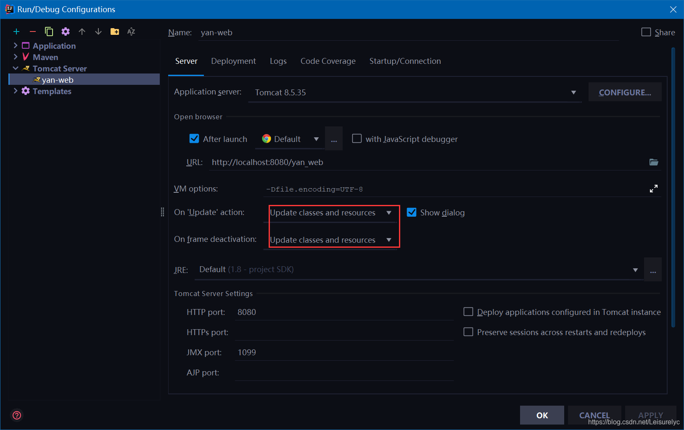Copy the selected configuration
Screen dimensions: 684x430
pos(49,31)
